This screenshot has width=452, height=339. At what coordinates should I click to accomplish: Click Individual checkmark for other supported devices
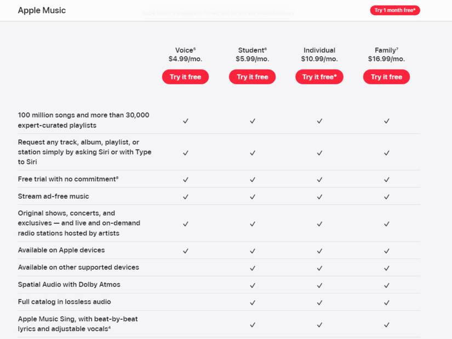pyautogui.click(x=319, y=268)
